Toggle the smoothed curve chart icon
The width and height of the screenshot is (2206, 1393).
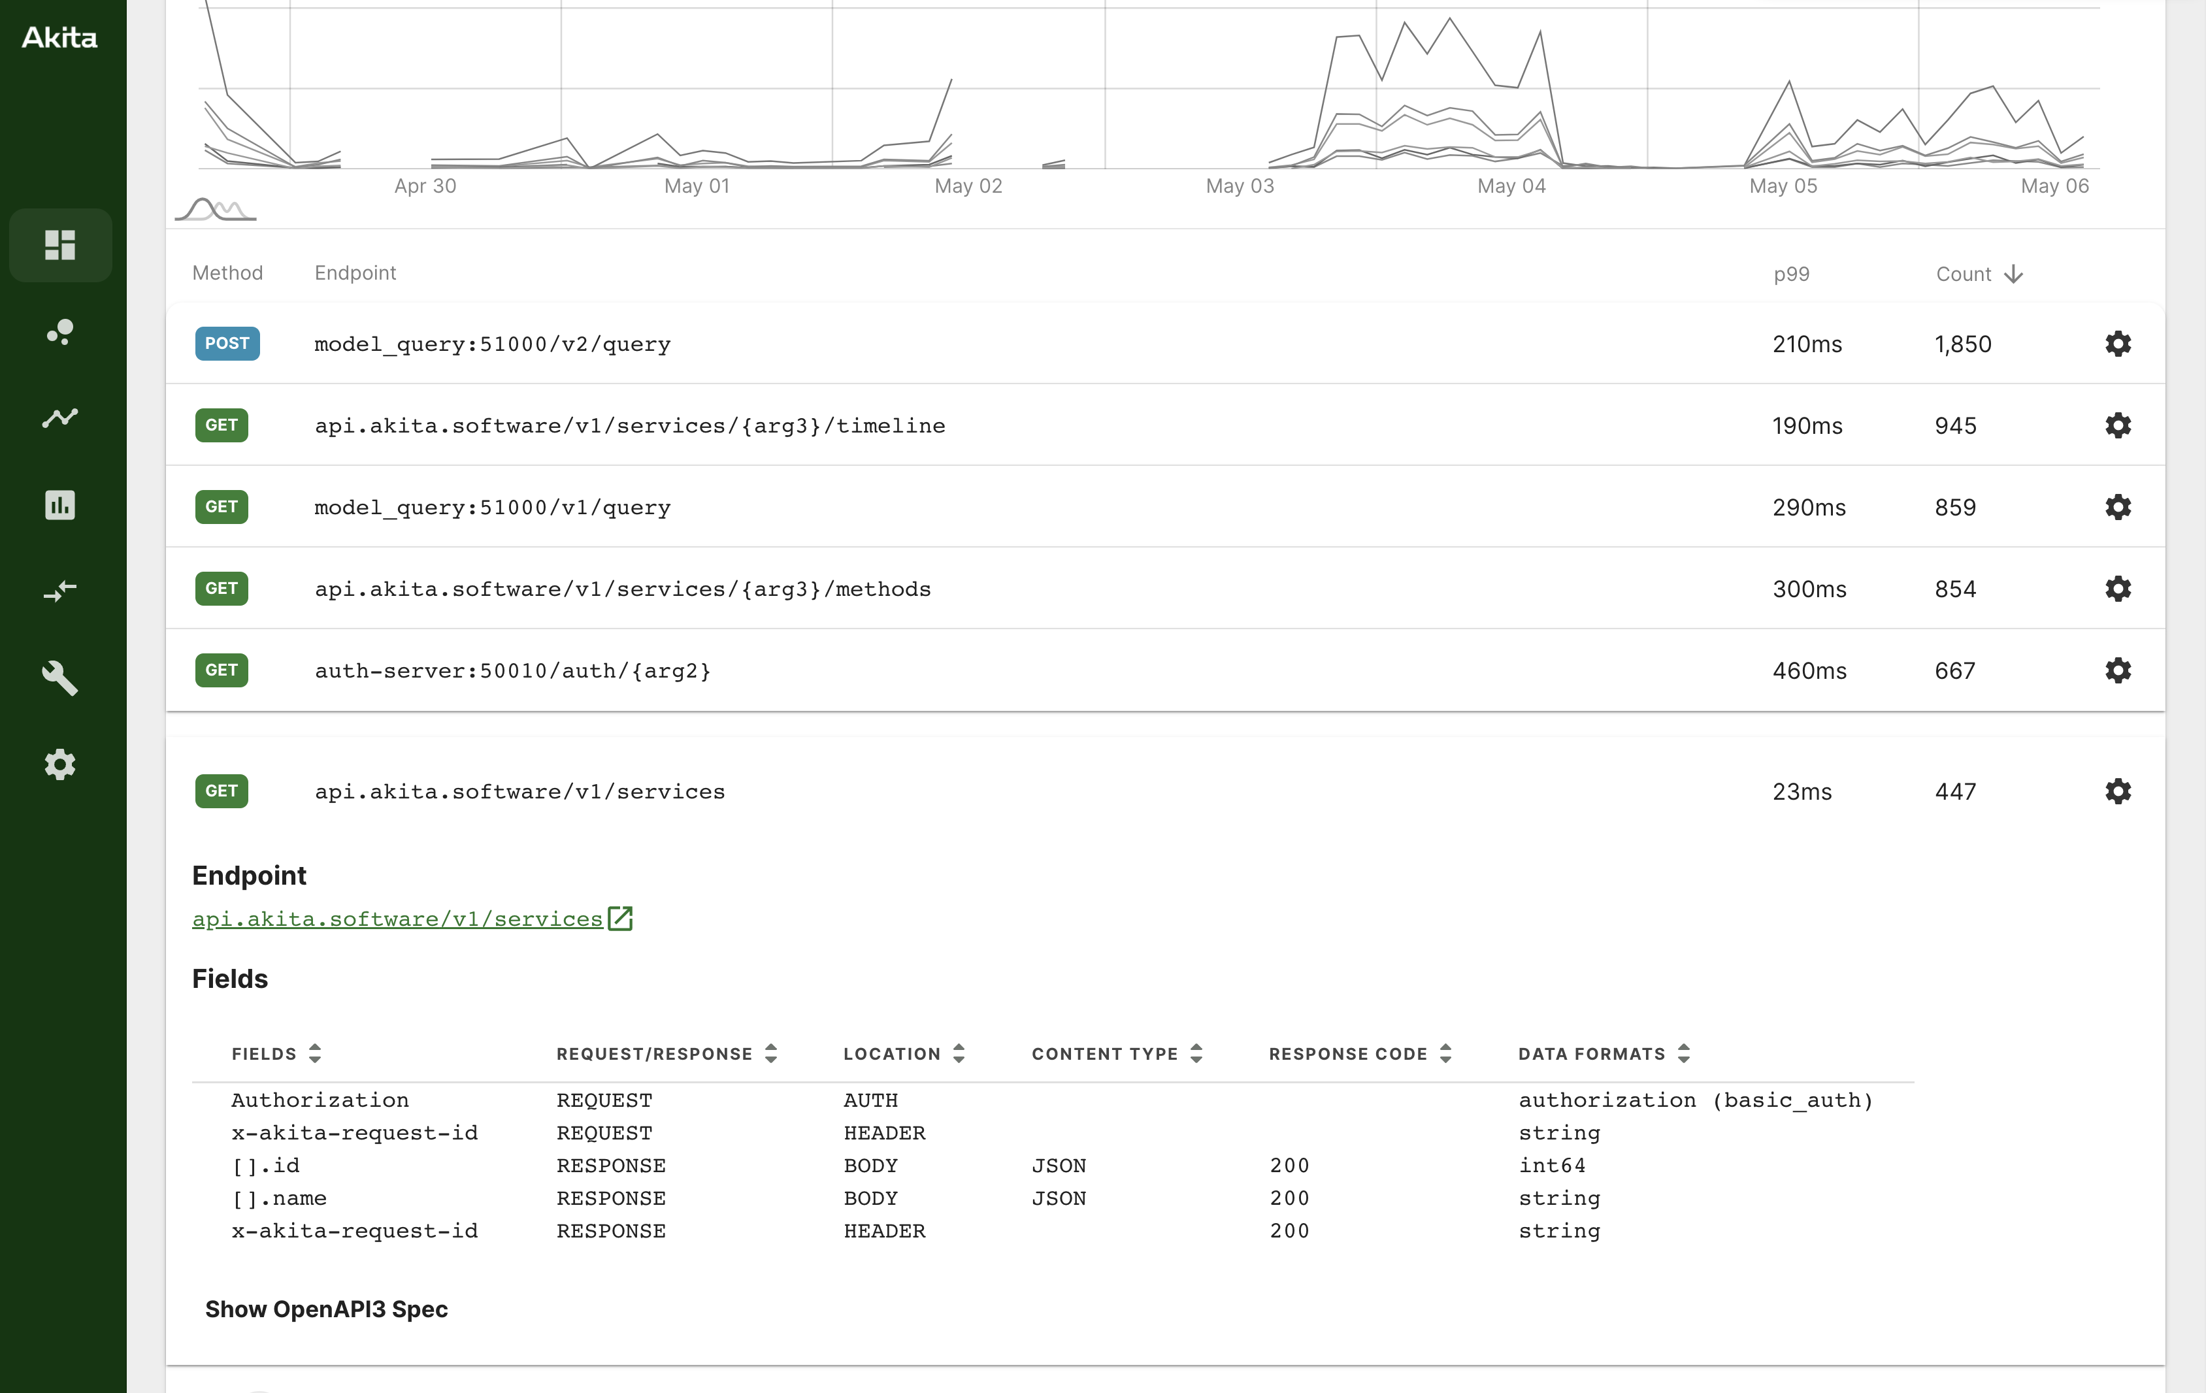click(x=215, y=210)
